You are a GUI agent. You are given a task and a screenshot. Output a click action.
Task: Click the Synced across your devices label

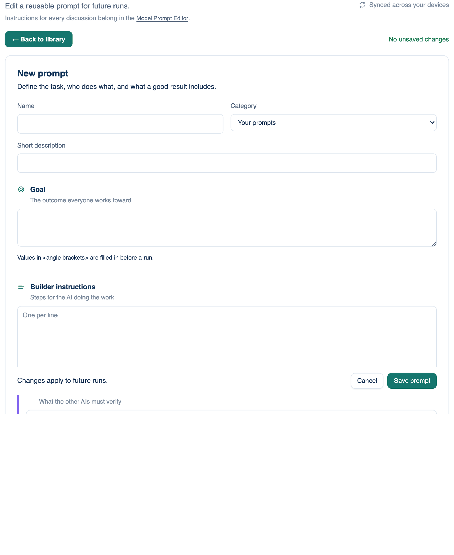(x=409, y=5)
